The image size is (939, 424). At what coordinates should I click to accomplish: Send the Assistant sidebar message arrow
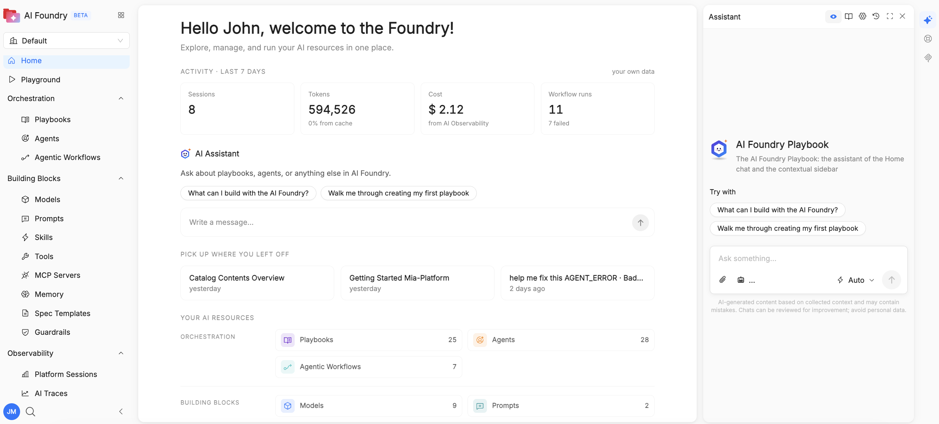tap(891, 279)
